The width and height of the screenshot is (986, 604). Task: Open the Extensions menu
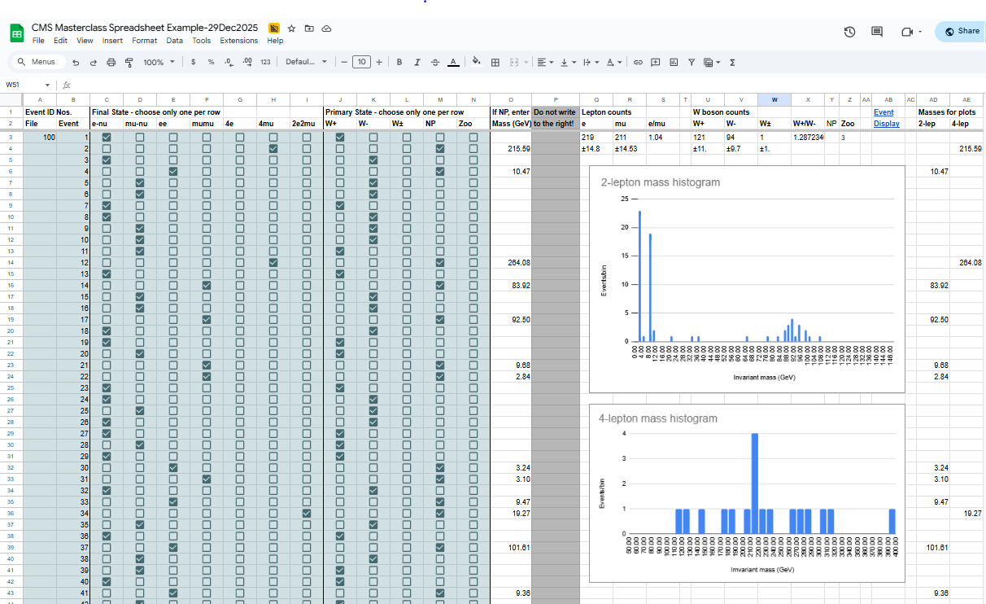click(238, 41)
